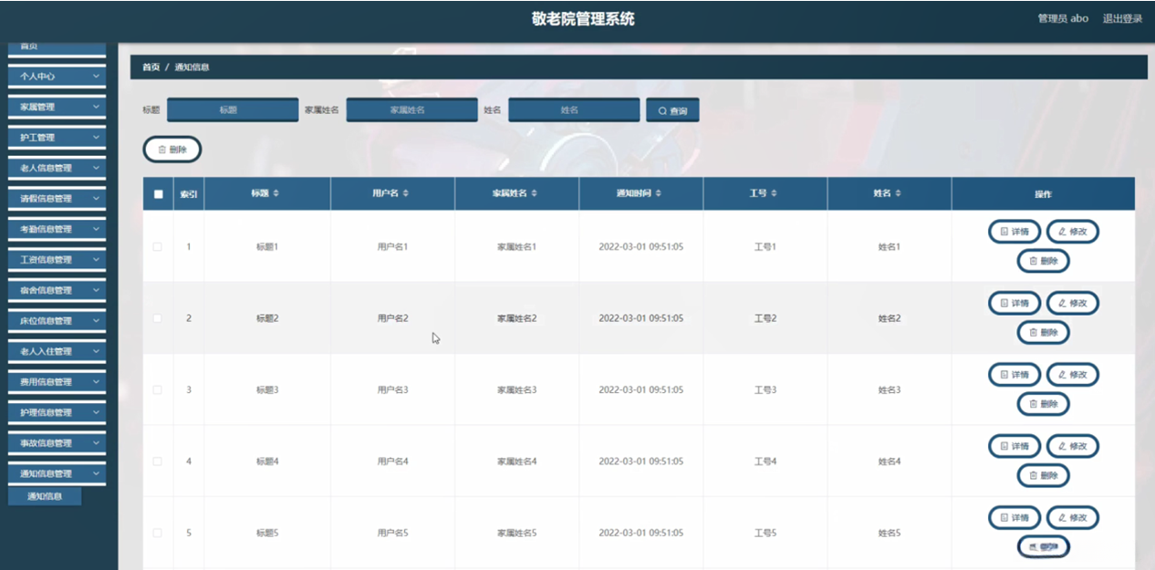1155x570 pixels.
Task: Select checkbox for row 标题3
Action: tap(158, 389)
